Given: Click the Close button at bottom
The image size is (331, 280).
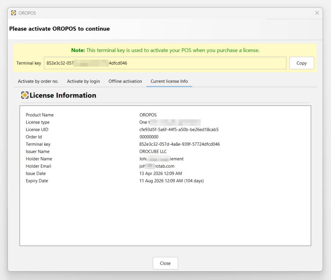Looking at the screenshot, I should 165,263.
